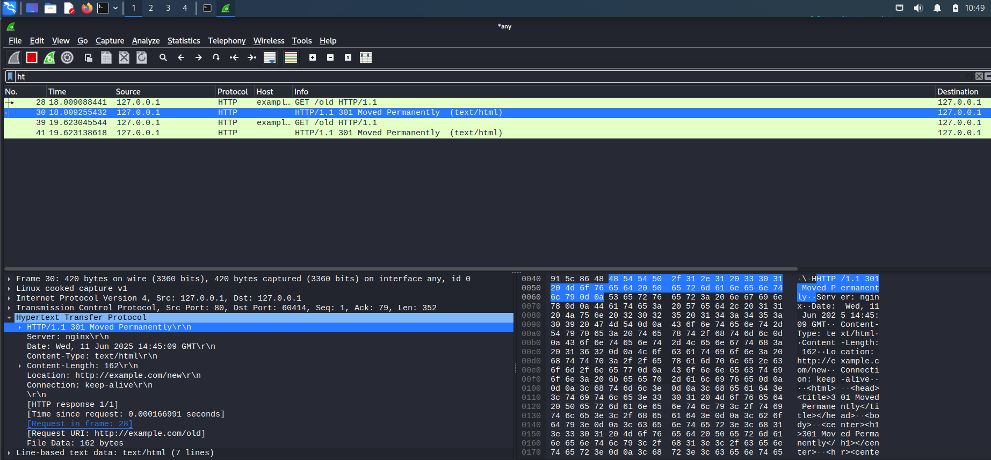991x460 pixels.
Task: Go to next packet arrow
Action: [199, 57]
